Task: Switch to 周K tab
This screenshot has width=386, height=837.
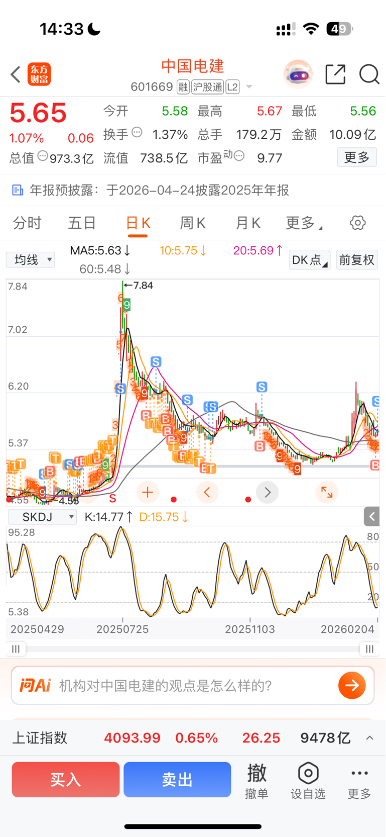Action: (193, 223)
